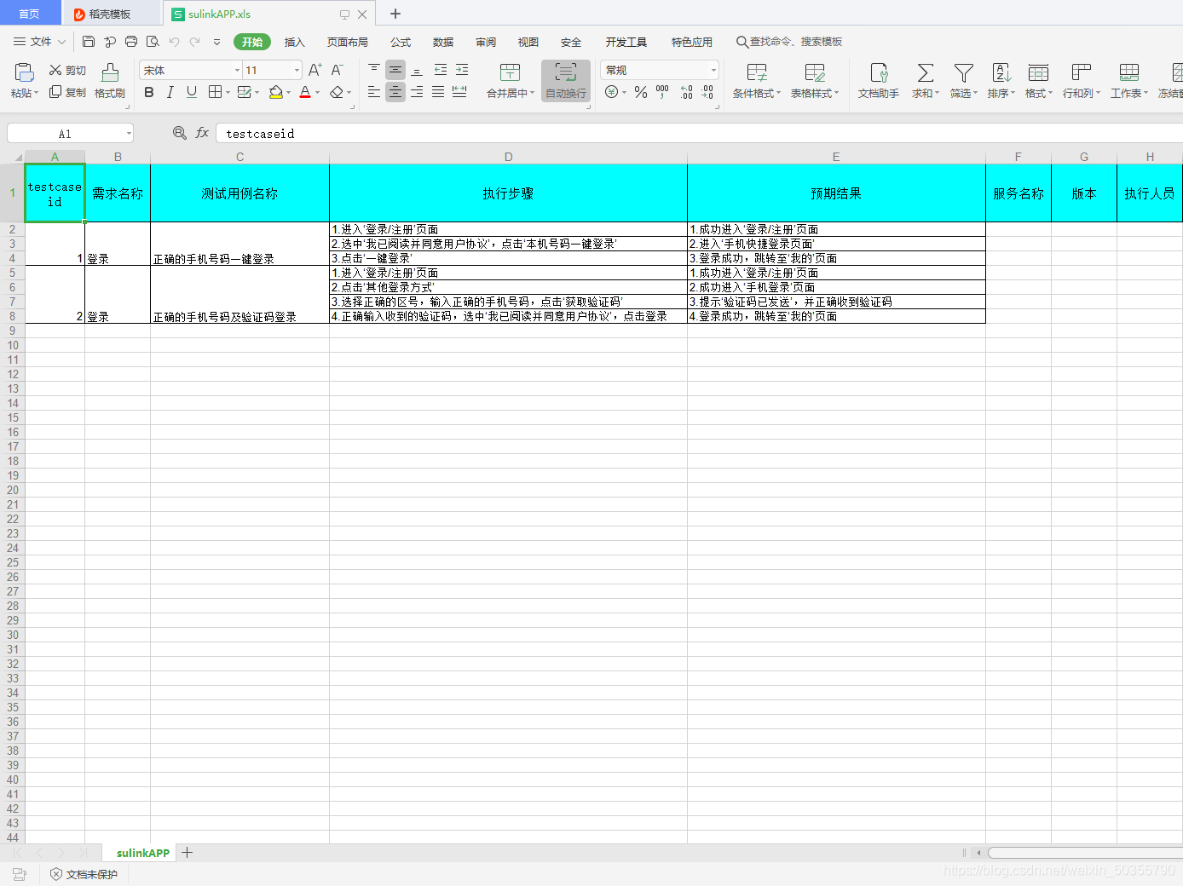Click the sulinkAPP sheet tab
1183x886 pixels.
(x=141, y=853)
